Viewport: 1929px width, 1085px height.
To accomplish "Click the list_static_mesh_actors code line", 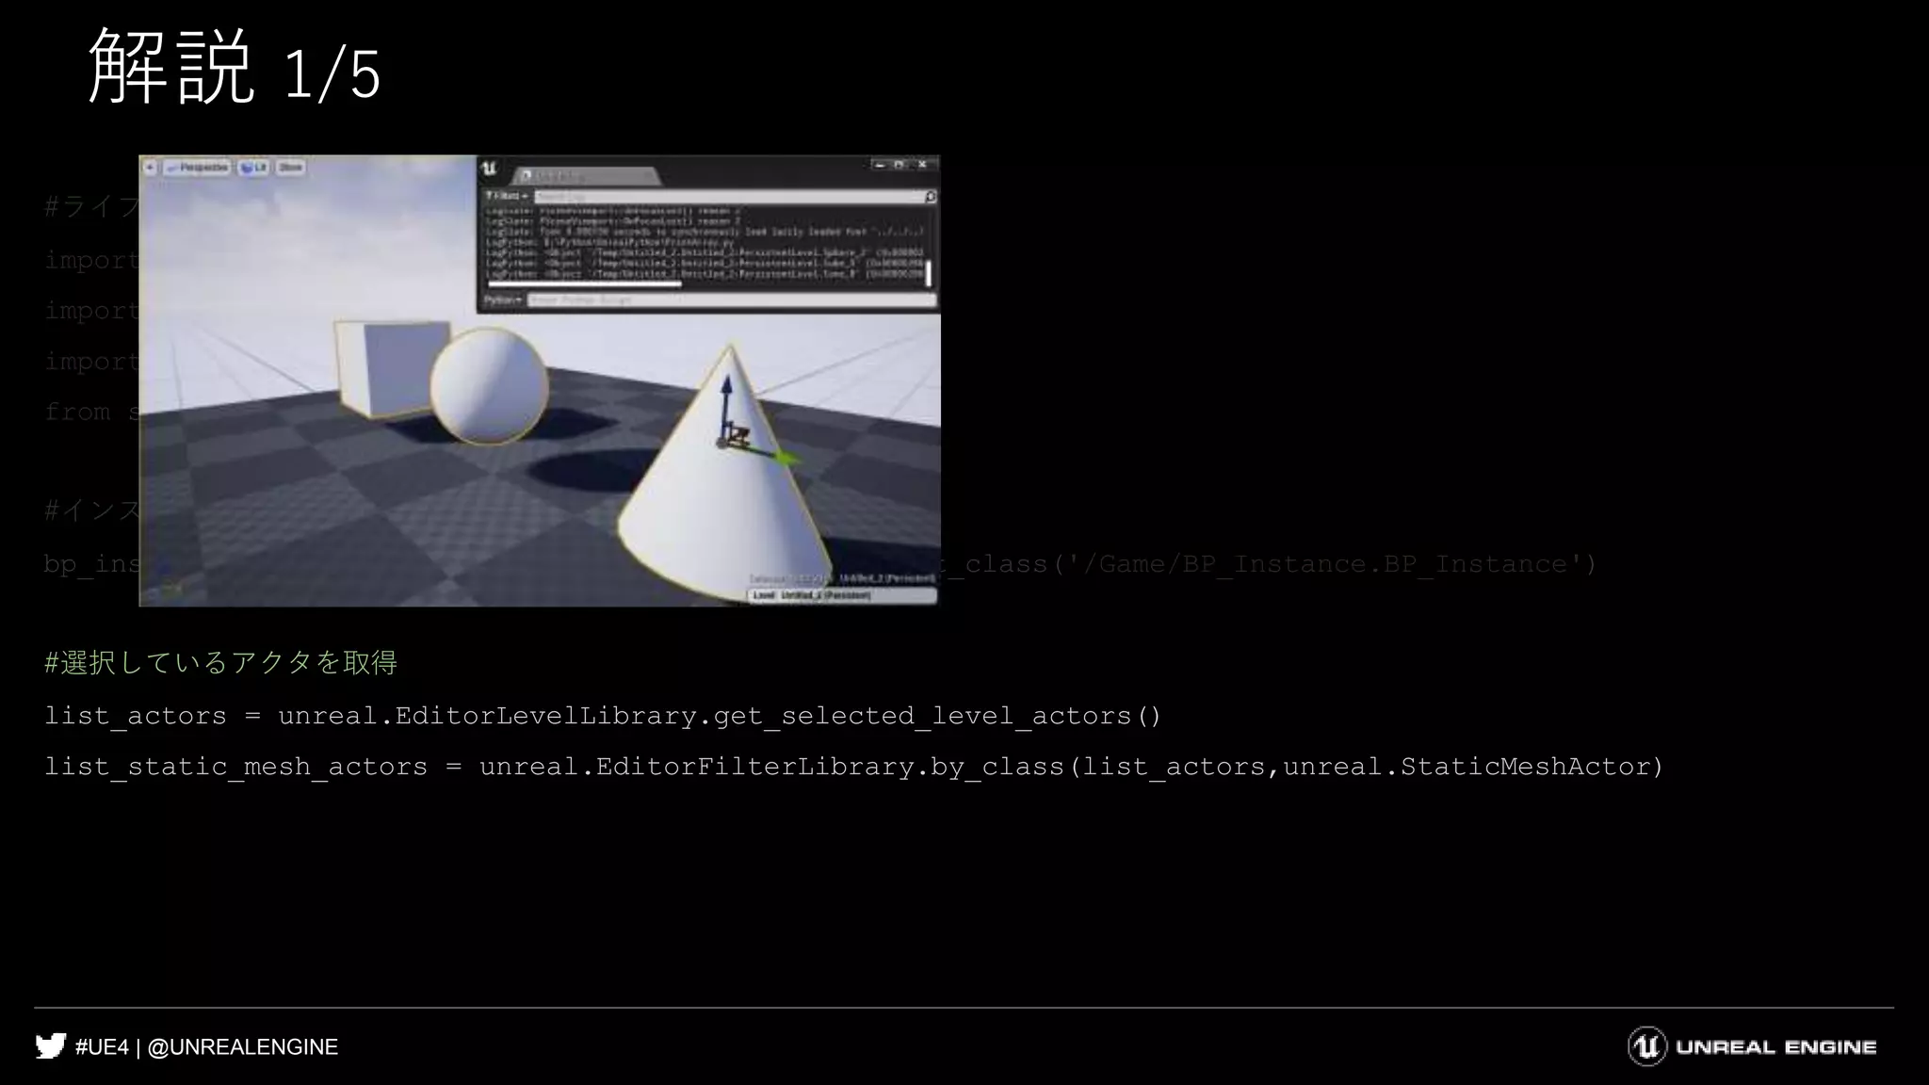I will [x=853, y=767].
